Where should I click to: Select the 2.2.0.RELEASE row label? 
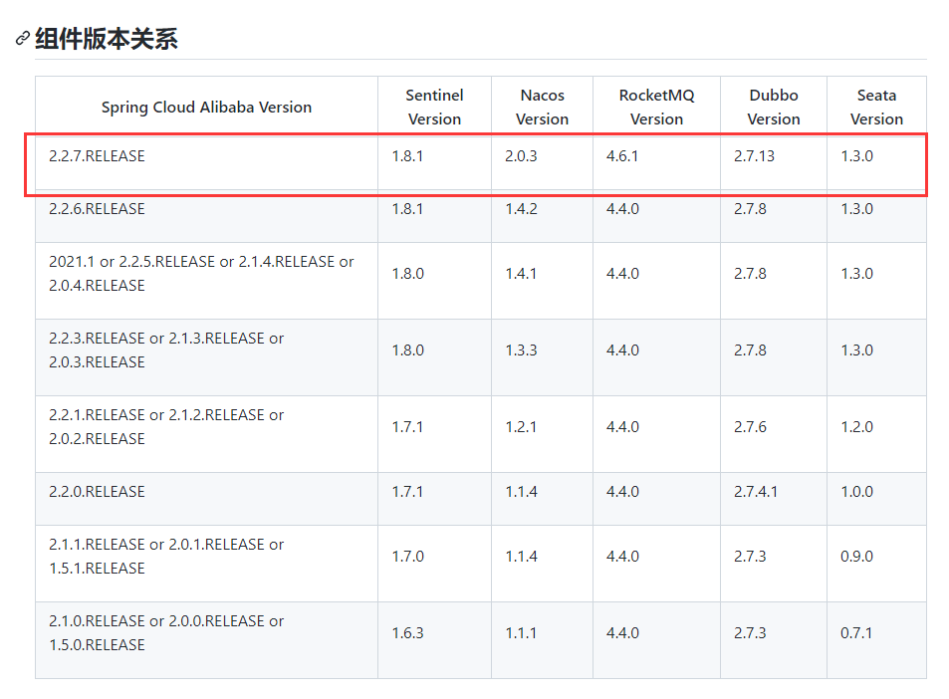(x=97, y=492)
